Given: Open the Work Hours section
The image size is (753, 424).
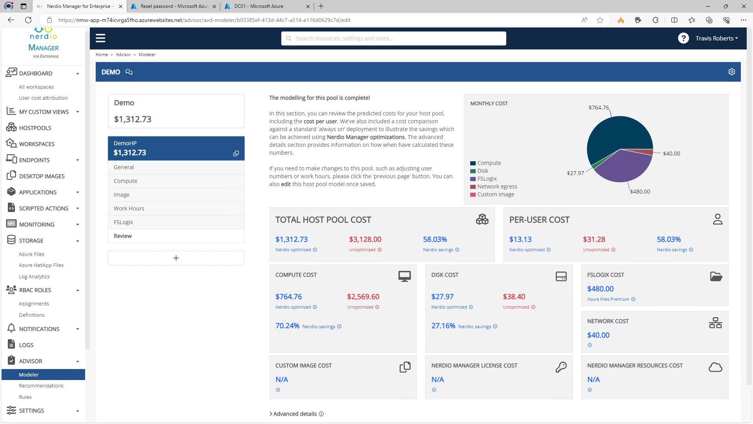Looking at the screenshot, I should [x=129, y=208].
